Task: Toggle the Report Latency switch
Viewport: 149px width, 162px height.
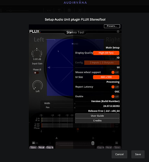Action: pyautogui.click(x=115, y=87)
